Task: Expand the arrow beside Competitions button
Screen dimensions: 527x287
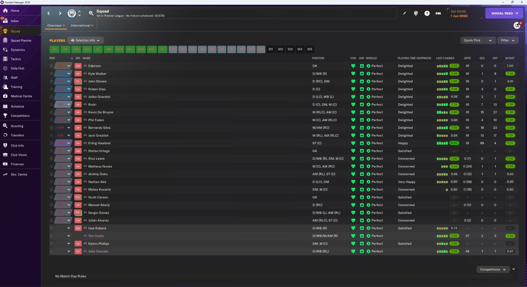Action: [x=513, y=269]
